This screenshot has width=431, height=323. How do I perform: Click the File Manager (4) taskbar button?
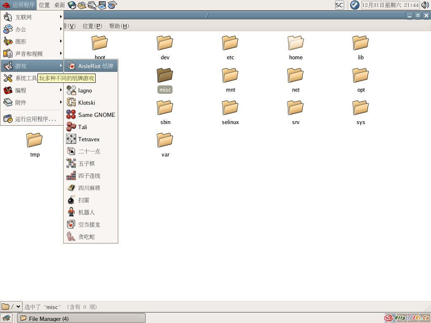[81, 318]
